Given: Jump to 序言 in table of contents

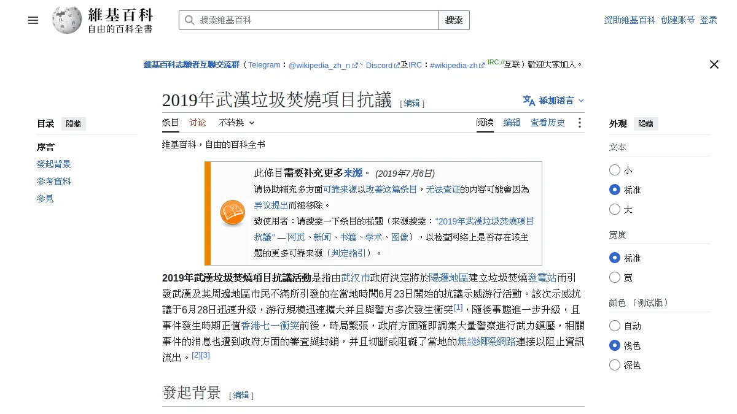Looking at the screenshot, I should point(45,147).
